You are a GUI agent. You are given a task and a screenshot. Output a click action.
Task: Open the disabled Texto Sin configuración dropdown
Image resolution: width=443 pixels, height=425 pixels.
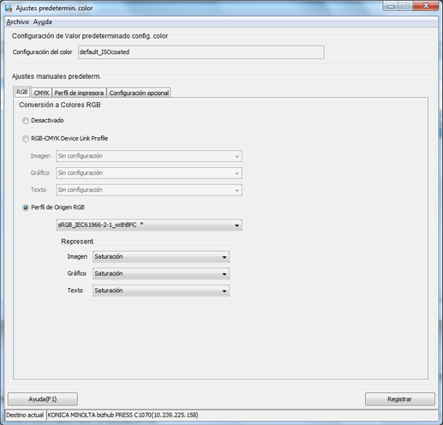149,190
